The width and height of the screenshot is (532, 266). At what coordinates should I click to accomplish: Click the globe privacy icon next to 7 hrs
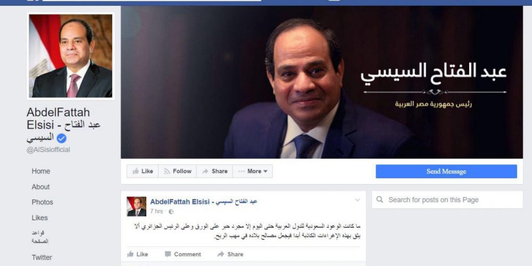coord(171,211)
